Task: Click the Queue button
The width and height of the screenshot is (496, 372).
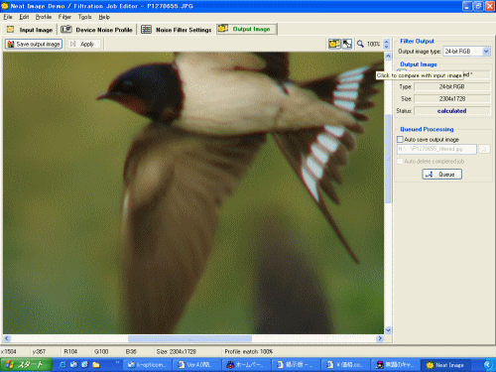Action: (441, 175)
